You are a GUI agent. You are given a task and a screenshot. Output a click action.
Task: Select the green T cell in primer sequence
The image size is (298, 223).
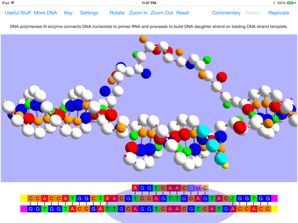(x=156, y=188)
